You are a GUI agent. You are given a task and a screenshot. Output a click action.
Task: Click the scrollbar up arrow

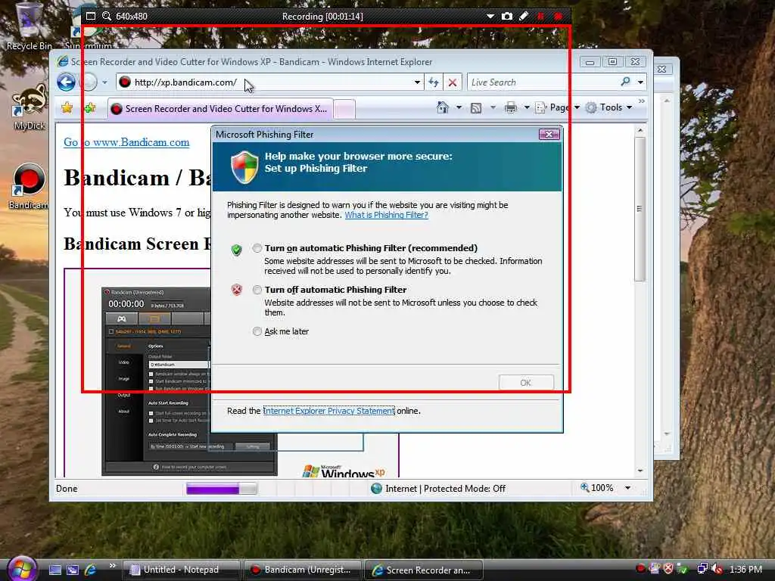pos(640,130)
